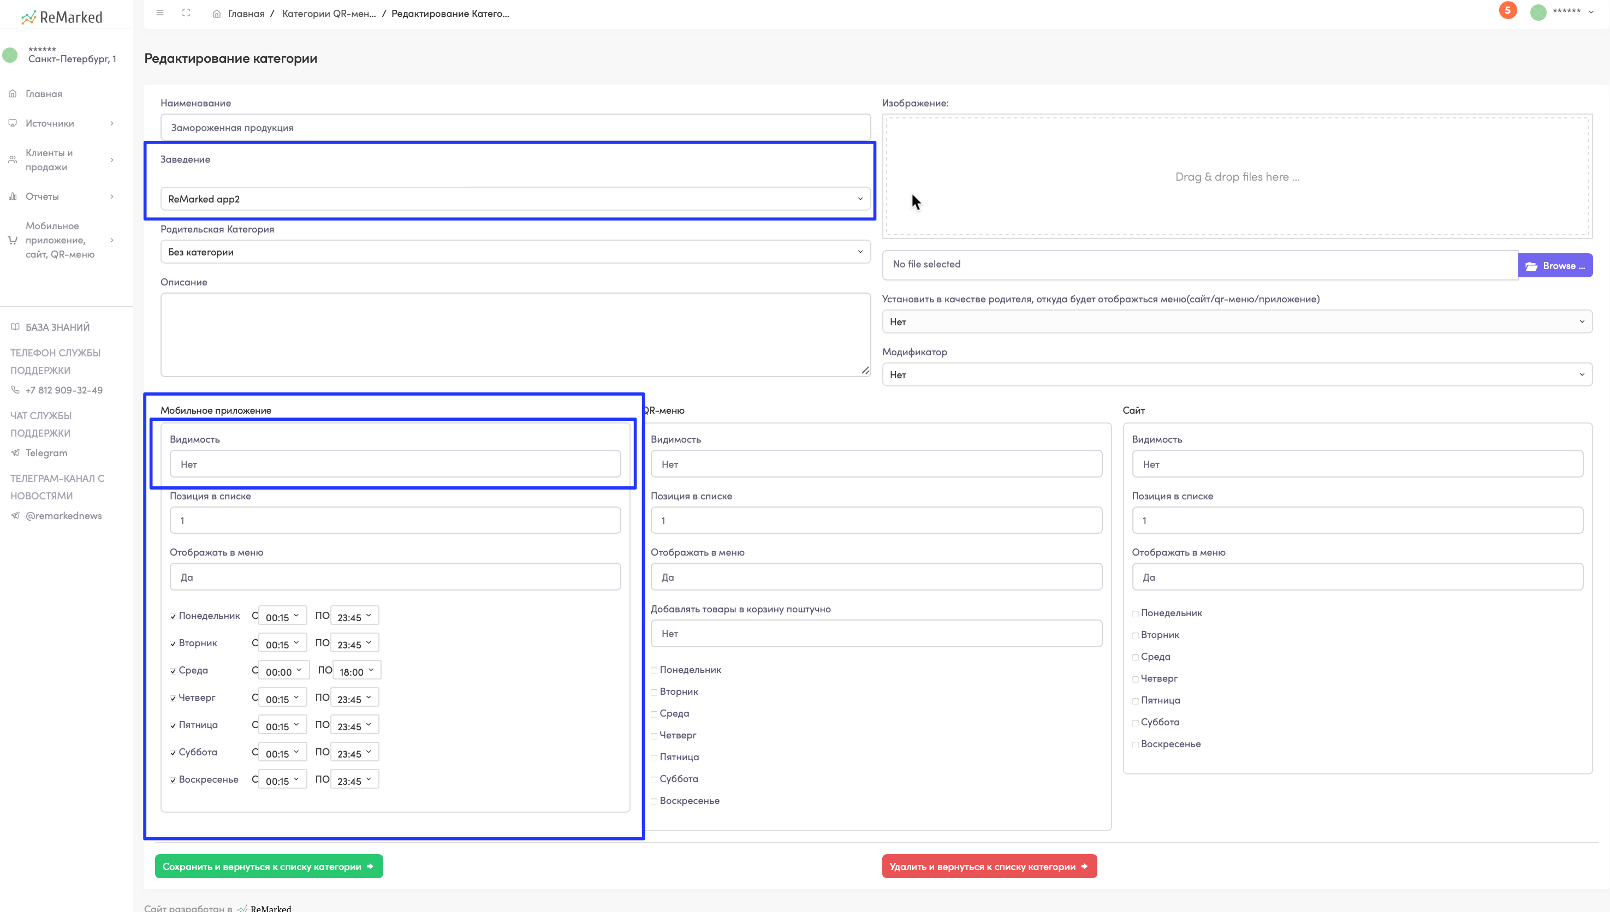The image size is (1610, 912).
Task: Uncheck the Среда checkbox in Мобильное приложение
Action: [x=173, y=671]
